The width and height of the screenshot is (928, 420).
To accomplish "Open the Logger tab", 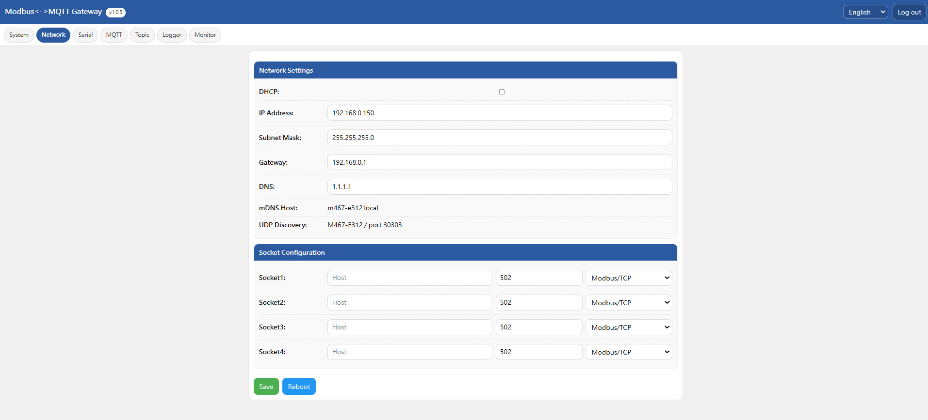I will pos(172,35).
